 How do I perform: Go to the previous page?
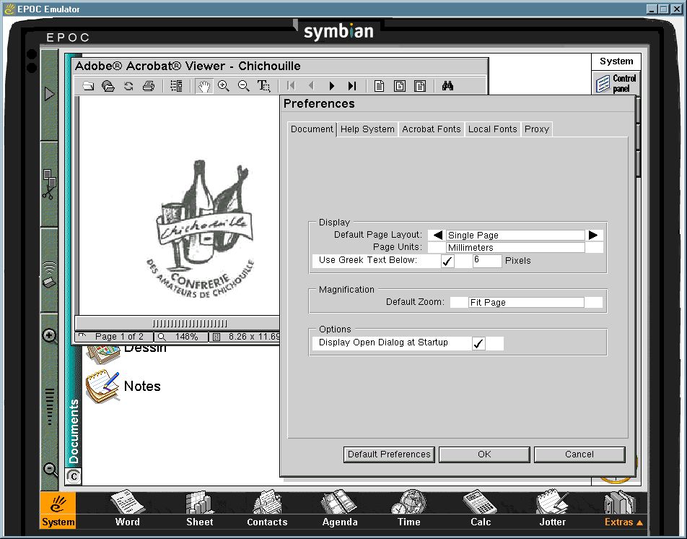tap(311, 86)
